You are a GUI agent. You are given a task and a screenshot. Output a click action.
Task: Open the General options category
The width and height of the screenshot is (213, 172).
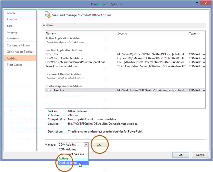point(12,13)
